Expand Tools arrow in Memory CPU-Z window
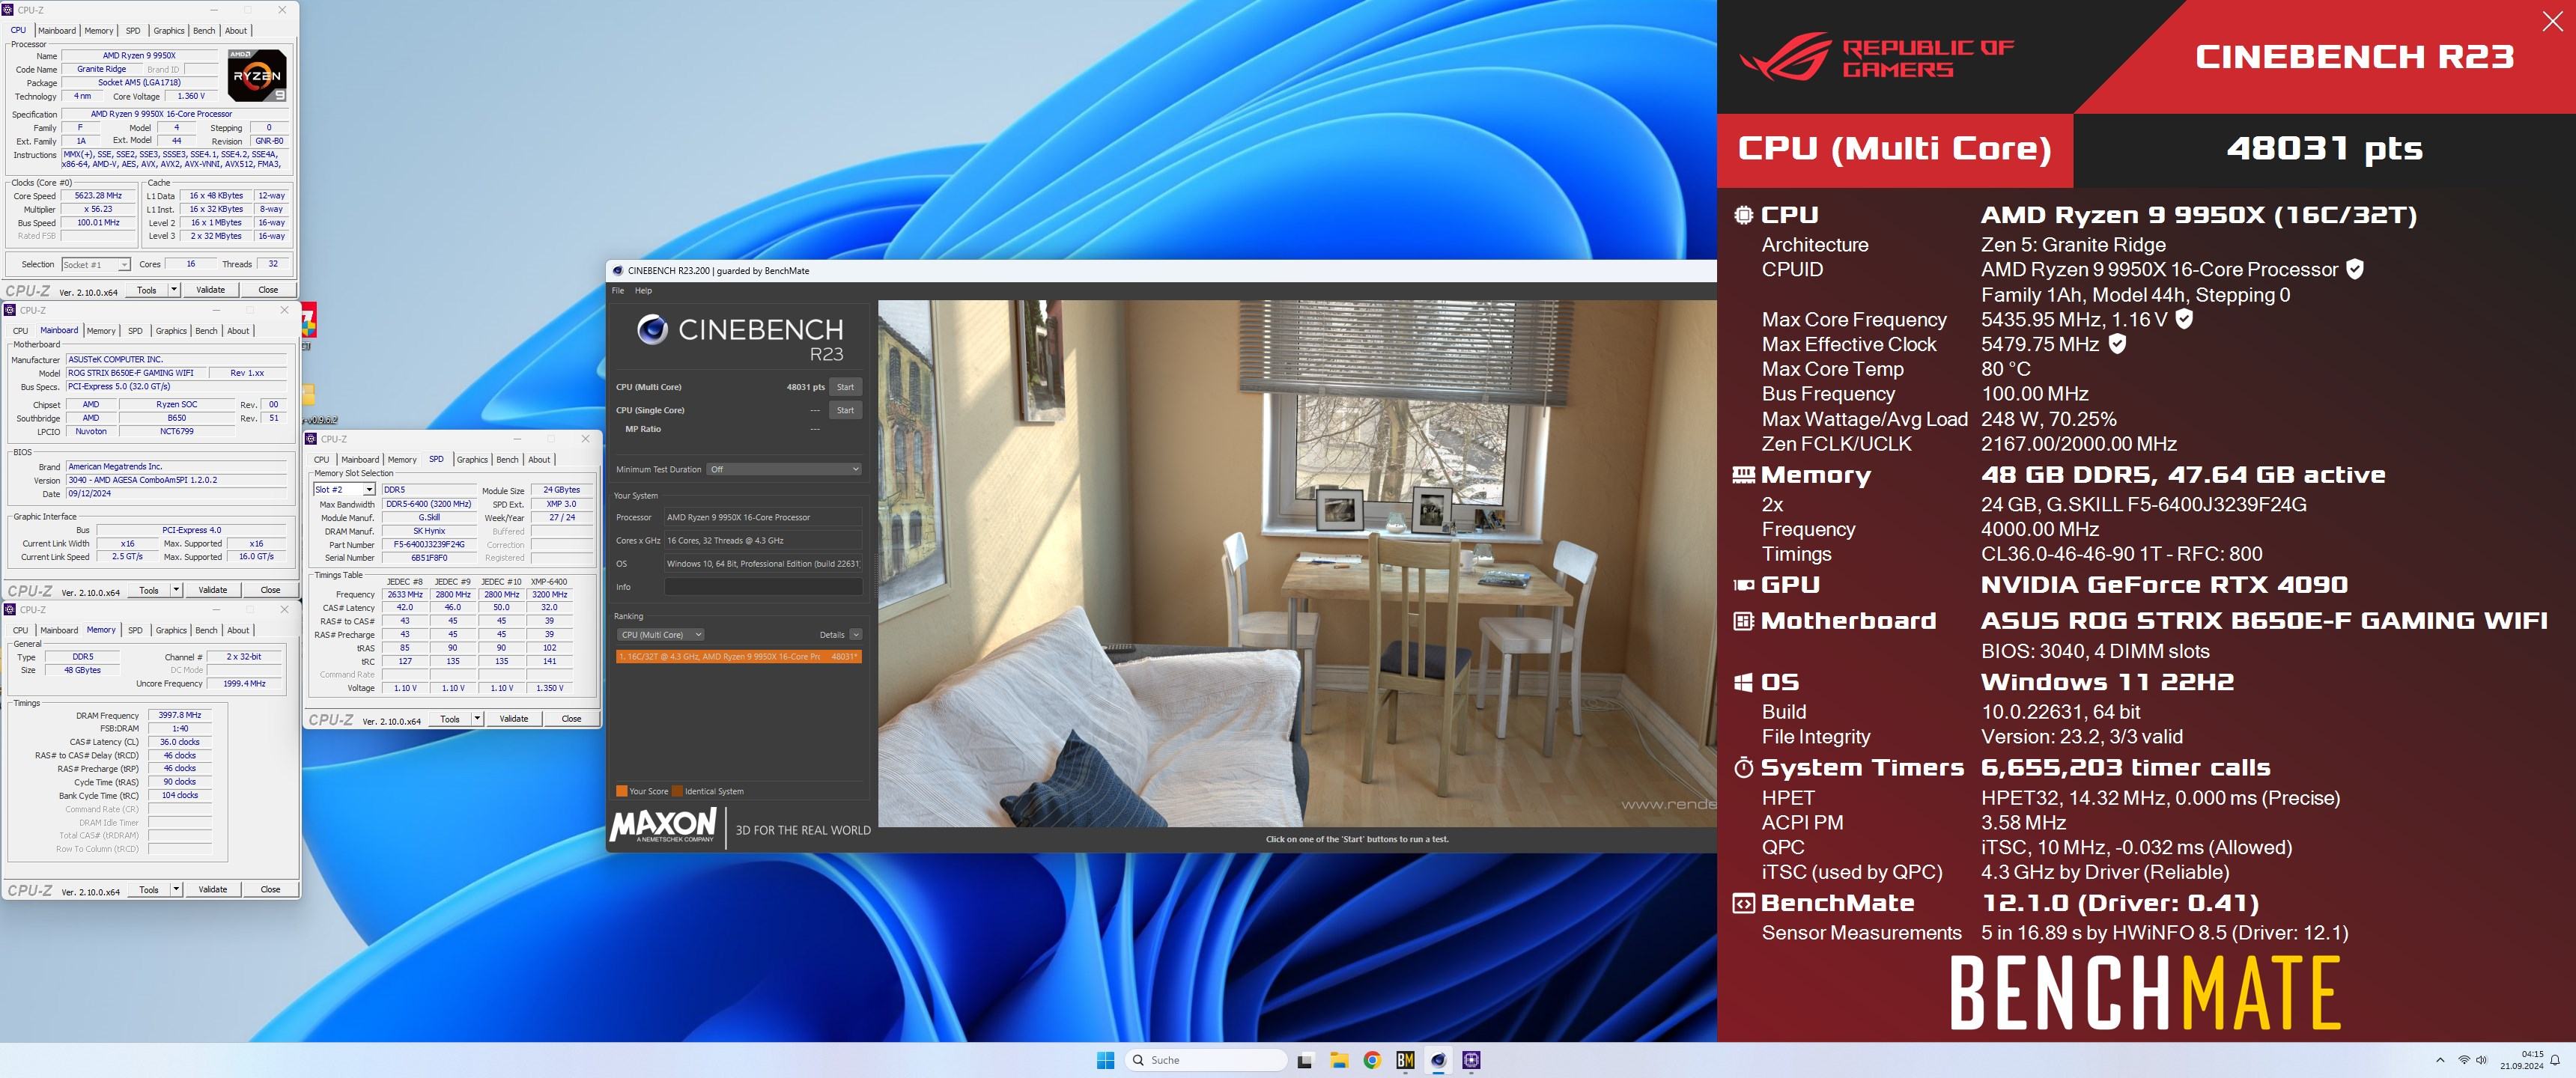 (176, 889)
